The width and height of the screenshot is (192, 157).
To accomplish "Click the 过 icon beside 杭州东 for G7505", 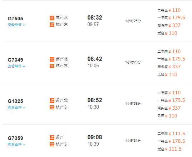I will pyautogui.click(x=52, y=25).
